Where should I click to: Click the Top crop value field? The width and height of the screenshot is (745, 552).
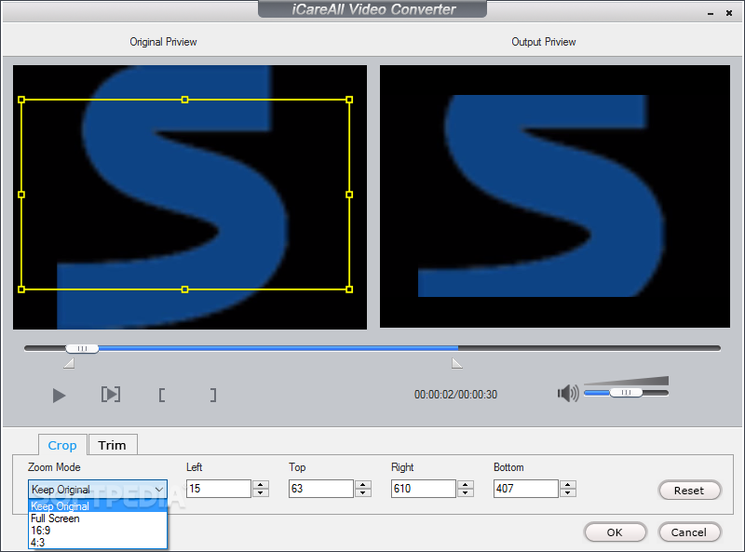pos(320,489)
